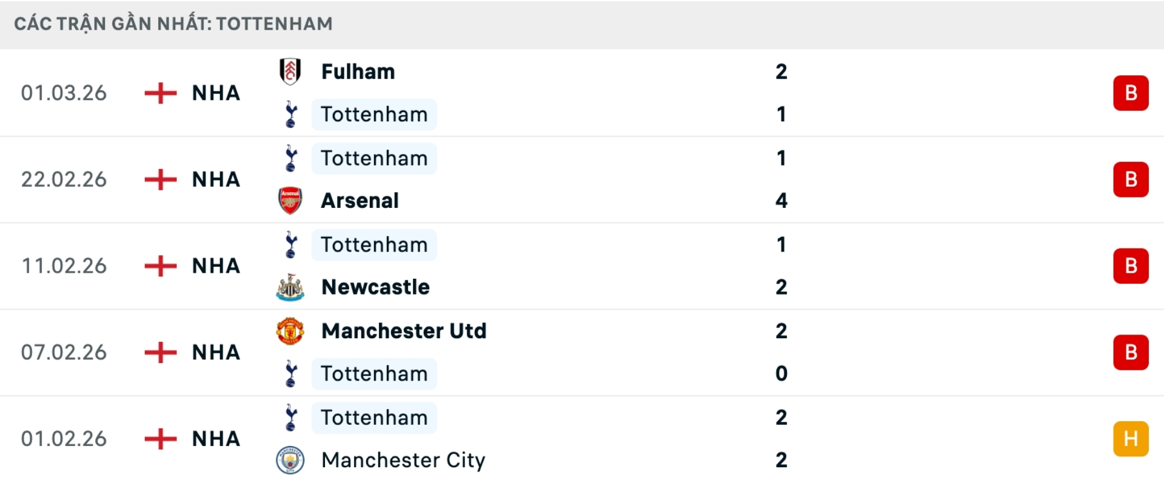Click the Tottenham logo next to Arsenal match

[x=291, y=158]
